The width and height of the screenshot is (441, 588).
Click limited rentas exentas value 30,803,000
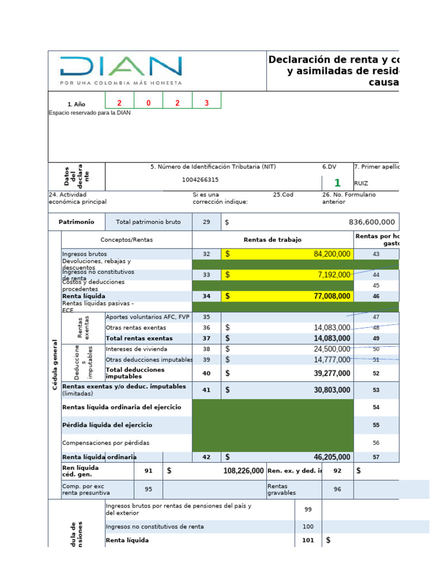287,390
